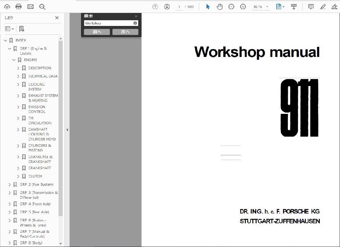Expand the EMISSION CONTROL bookmark
The height and width of the screenshot is (247, 340).
click(x=18, y=107)
